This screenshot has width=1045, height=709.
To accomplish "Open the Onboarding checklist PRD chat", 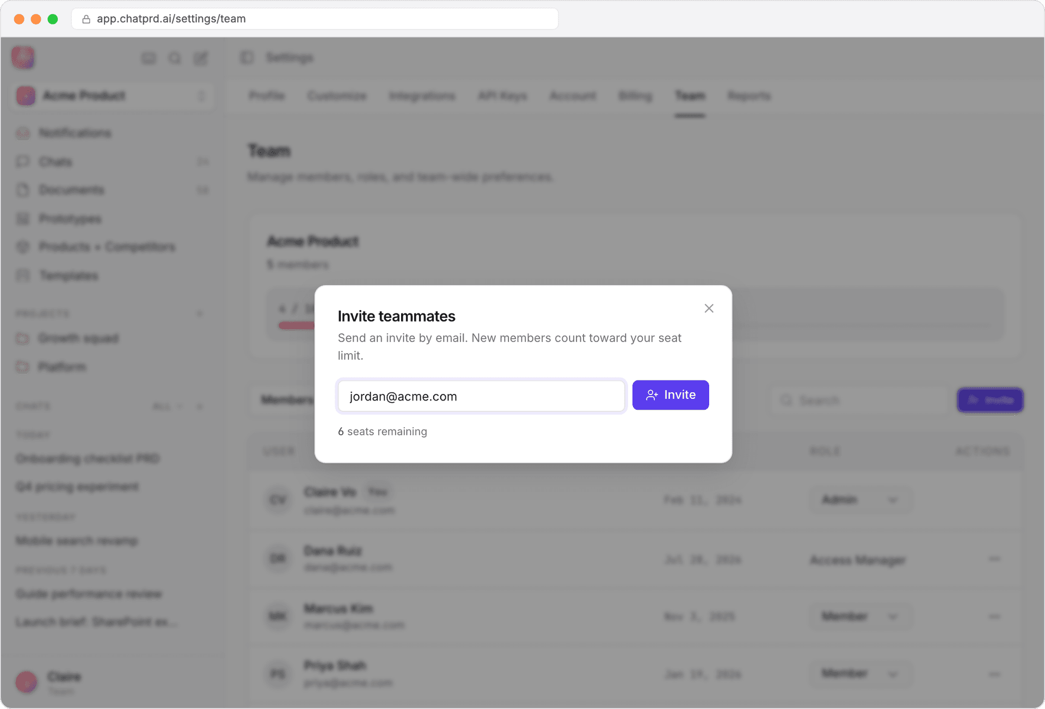I will (88, 459).
